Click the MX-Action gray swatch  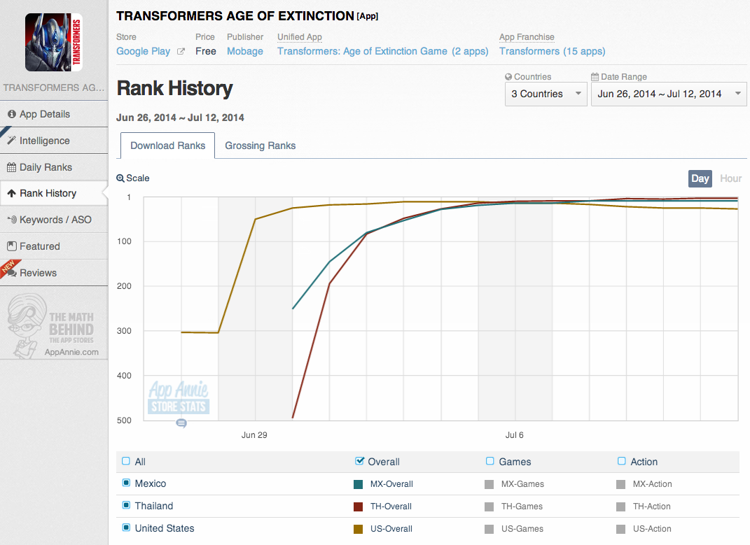pos(621,484)
